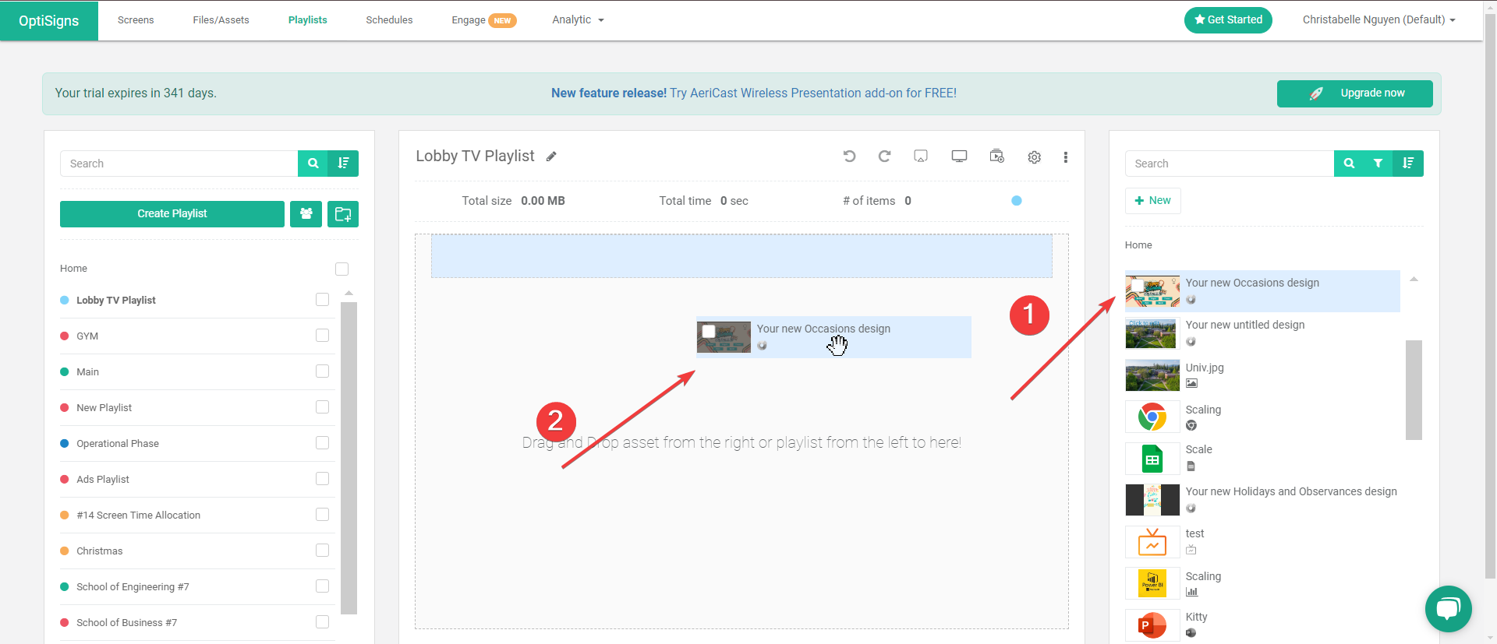Select the Operational Phase playlist
The width and height of the screenshot is (1497, 644).
118,444
